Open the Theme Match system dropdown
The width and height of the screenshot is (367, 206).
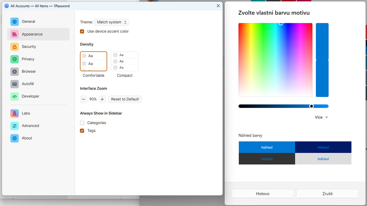coord(111,22)
